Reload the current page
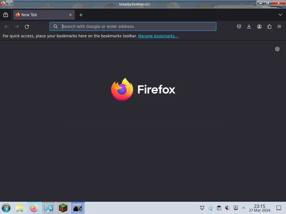 [x=27, y=26]
